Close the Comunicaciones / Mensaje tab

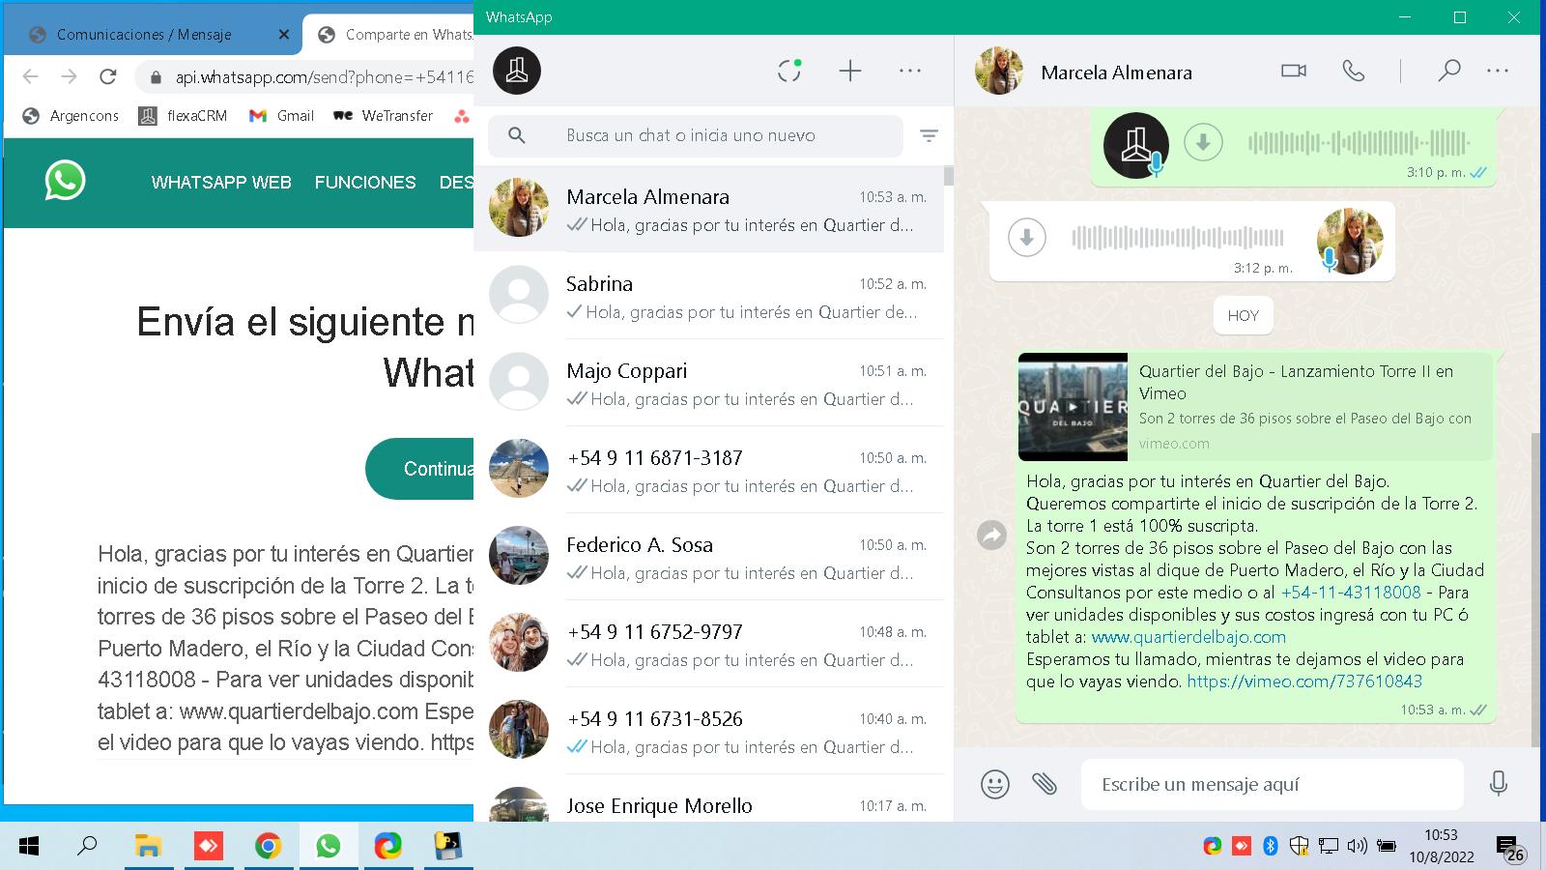(x=284, y=35)
